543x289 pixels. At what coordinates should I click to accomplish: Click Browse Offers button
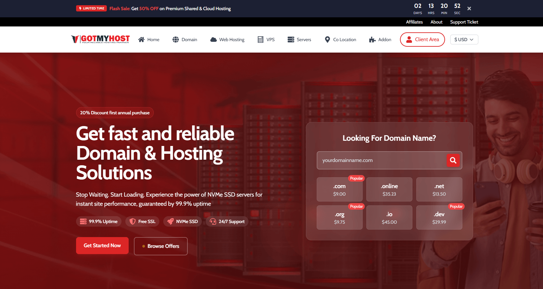coord(161,246)
